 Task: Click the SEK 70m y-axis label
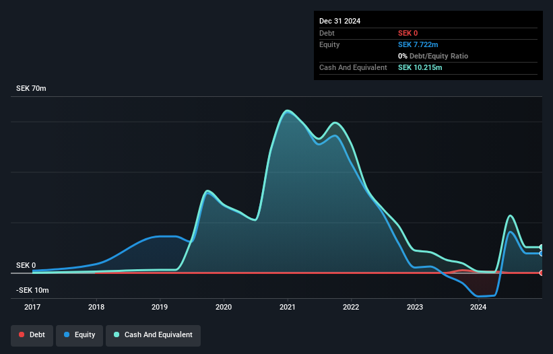click(31, 88)
